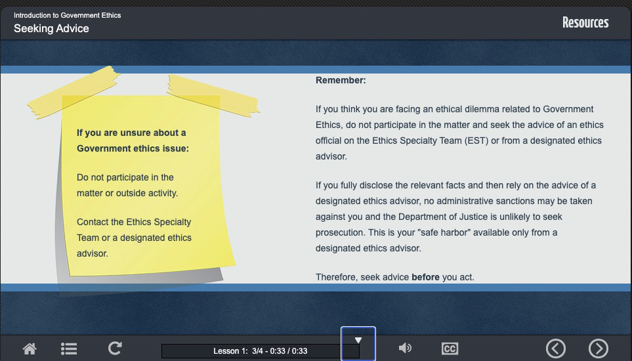
Task: Click the yellow sticky note heading text
Action: [133, 140]
